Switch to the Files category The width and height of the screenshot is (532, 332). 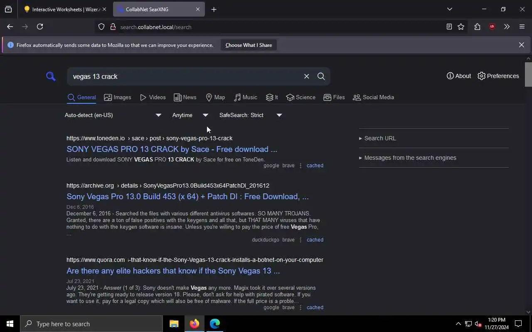(x=334, y=98)
